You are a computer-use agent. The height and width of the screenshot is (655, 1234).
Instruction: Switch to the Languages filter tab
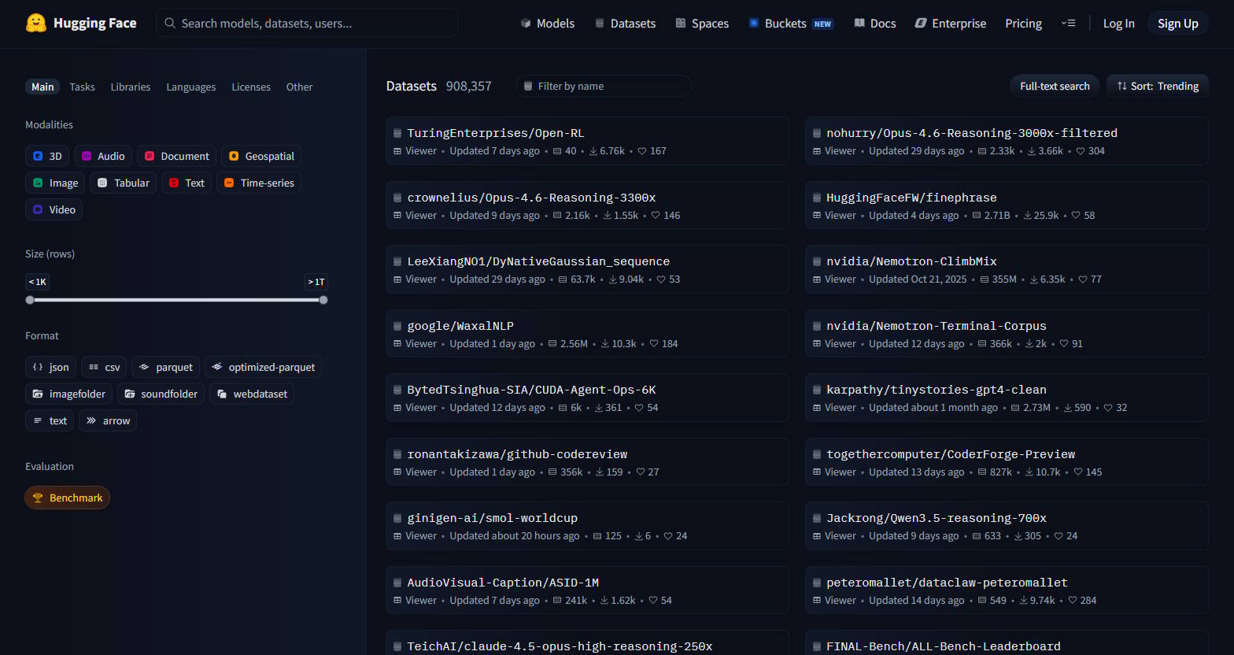point(191,87)
